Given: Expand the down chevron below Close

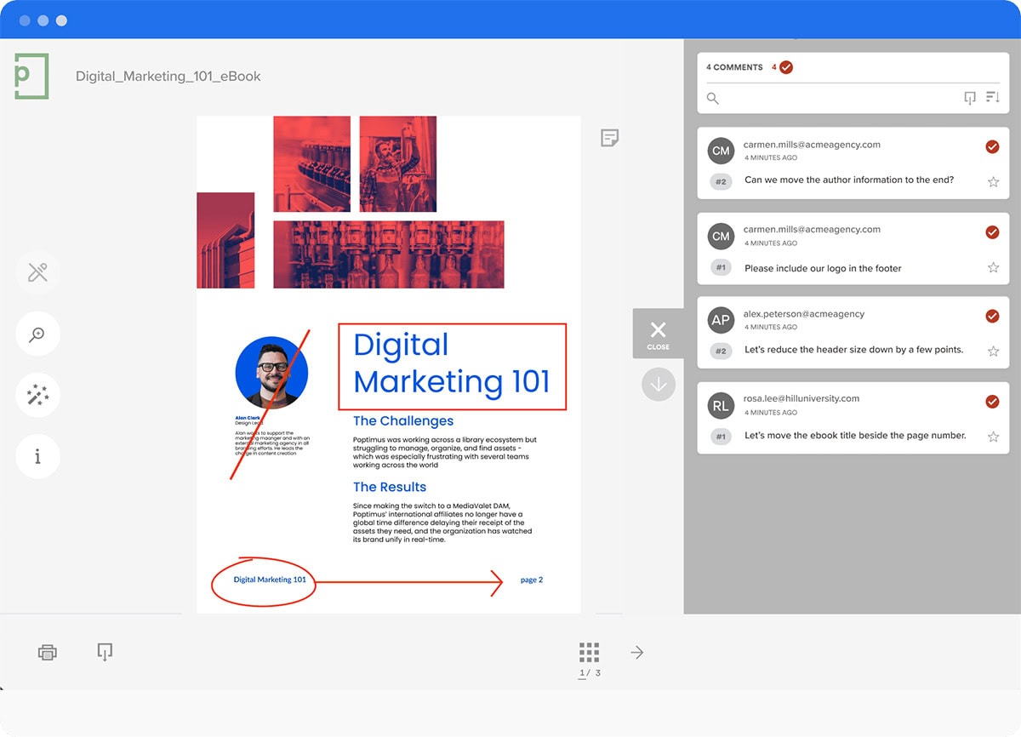Looking at the screenshot, I should pyautogui.click(x=658, y=384).
